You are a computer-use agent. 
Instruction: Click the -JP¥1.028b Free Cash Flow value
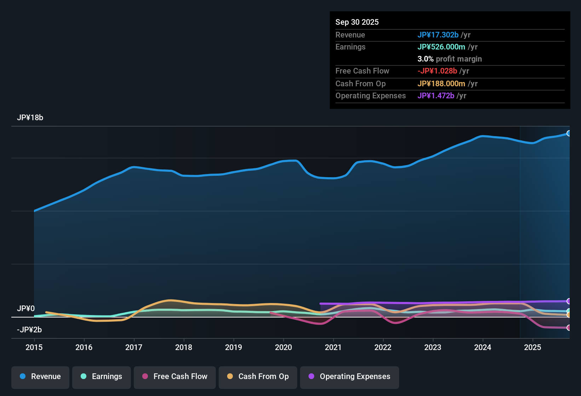437,71
